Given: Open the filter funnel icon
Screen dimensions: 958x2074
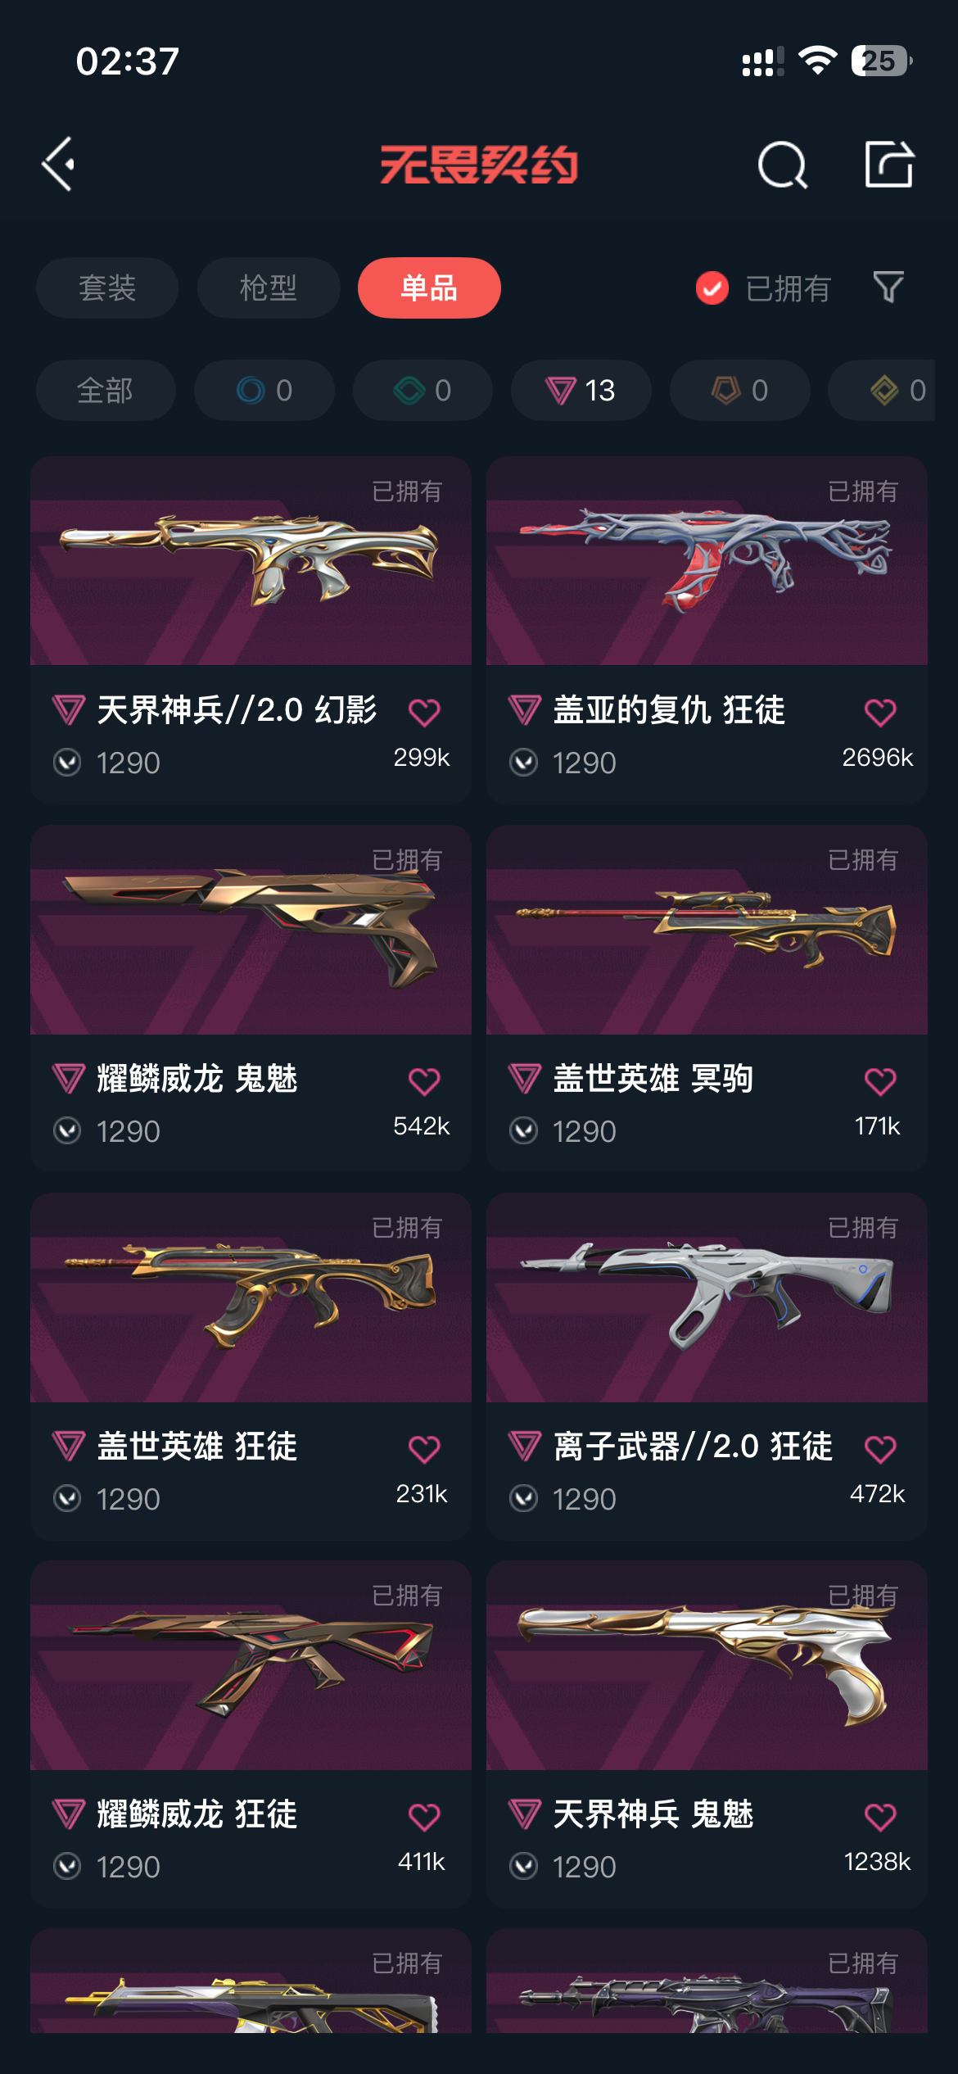Looking at the screenshot, I should [888, 288].
